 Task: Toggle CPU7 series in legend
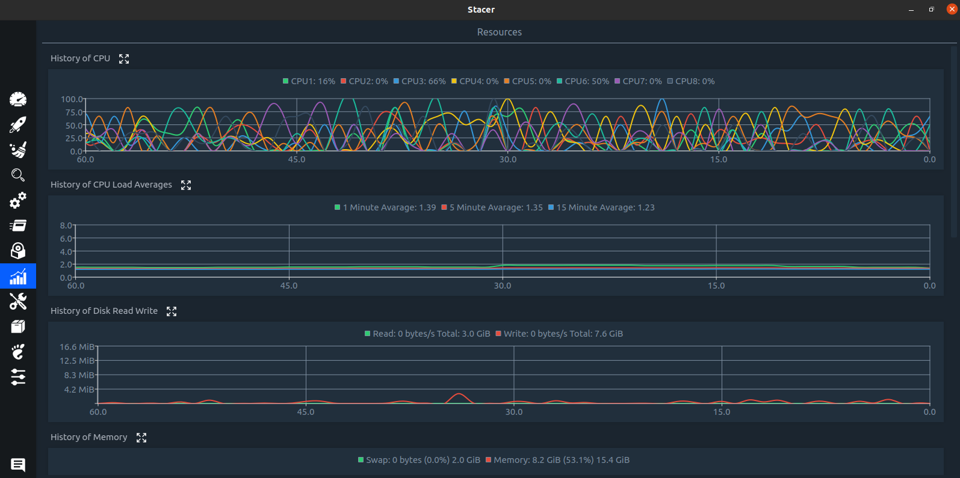pos(638,81)
